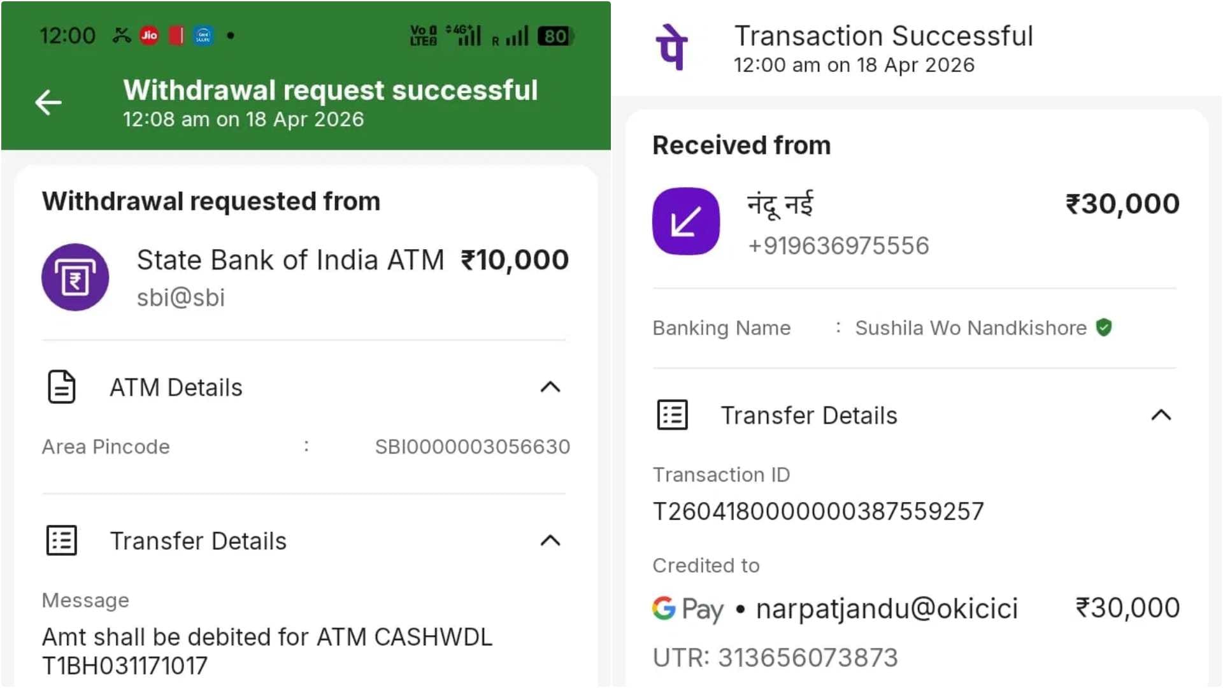Tap the green verified shield badge

tap(1104, 327)
